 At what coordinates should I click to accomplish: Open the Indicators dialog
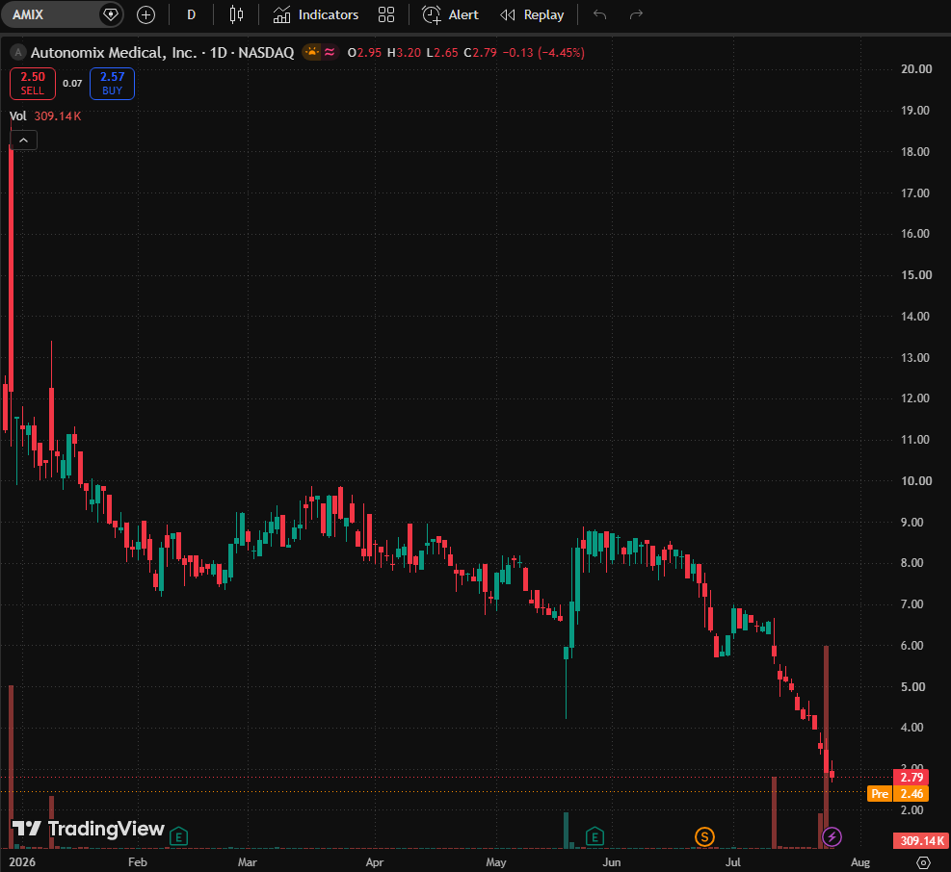[x=316, y=14]
